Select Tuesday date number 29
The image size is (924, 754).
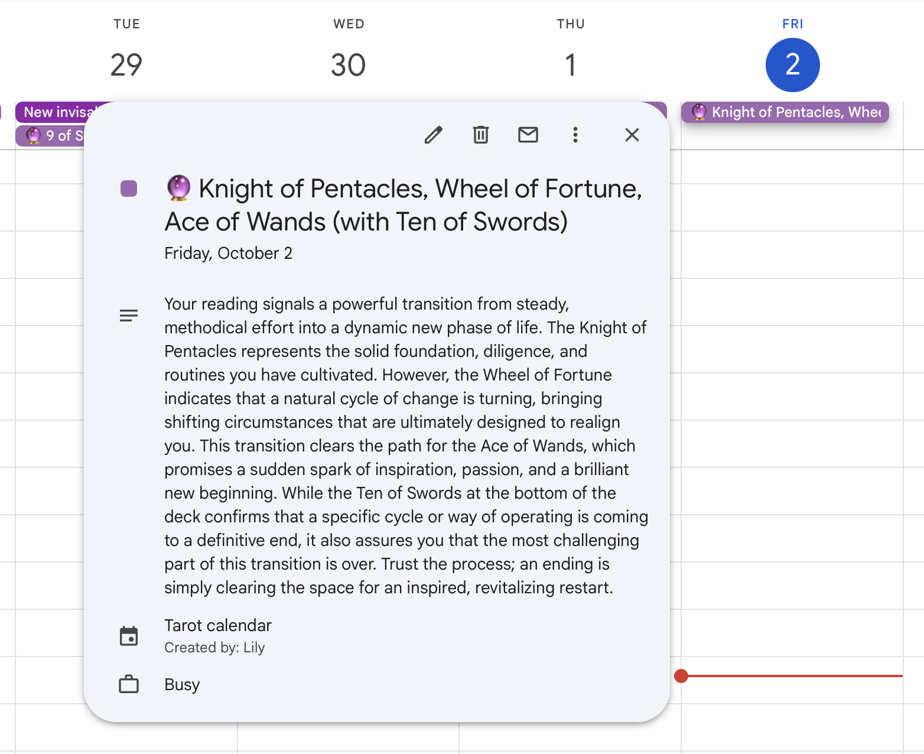126,65
